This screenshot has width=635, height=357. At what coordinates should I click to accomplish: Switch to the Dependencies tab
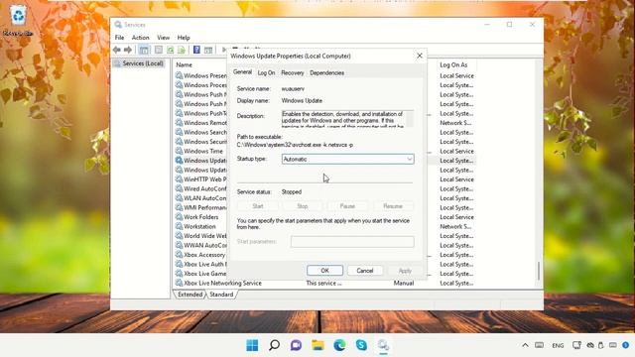[x=326, y=72]
